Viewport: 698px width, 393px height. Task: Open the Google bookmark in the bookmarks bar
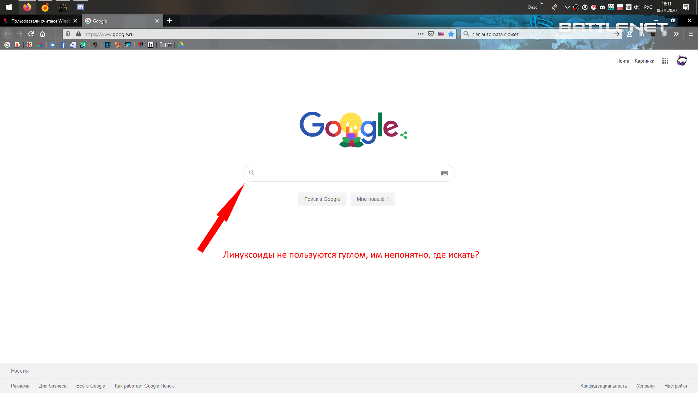point(7,45)
